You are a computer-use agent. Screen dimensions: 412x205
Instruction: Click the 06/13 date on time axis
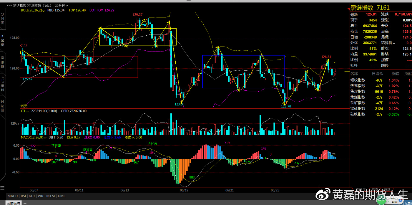[x=125, y=190]
